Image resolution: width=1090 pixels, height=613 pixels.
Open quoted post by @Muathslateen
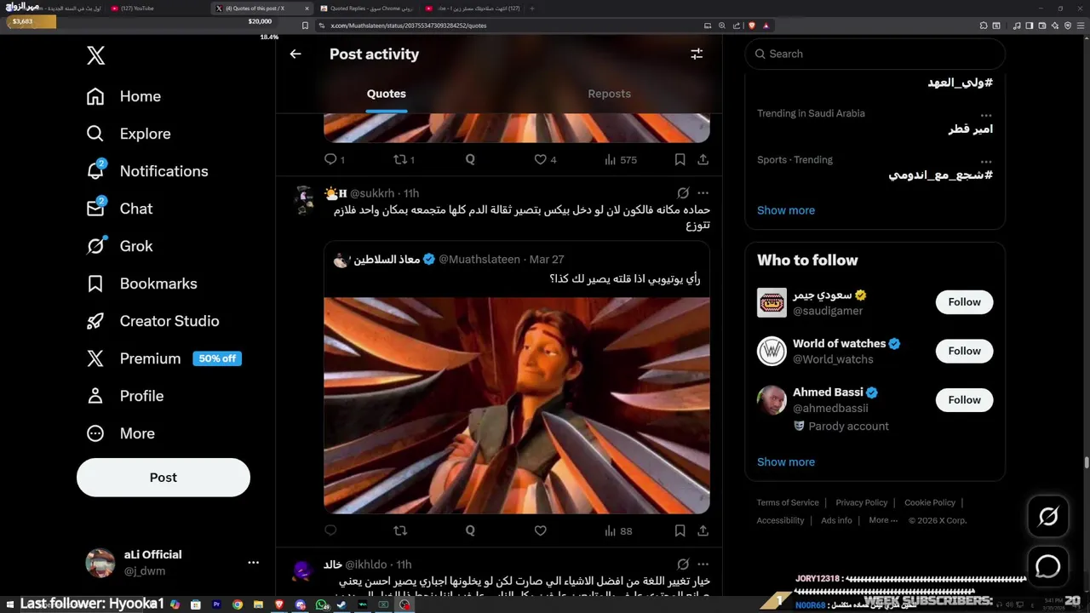516,378
